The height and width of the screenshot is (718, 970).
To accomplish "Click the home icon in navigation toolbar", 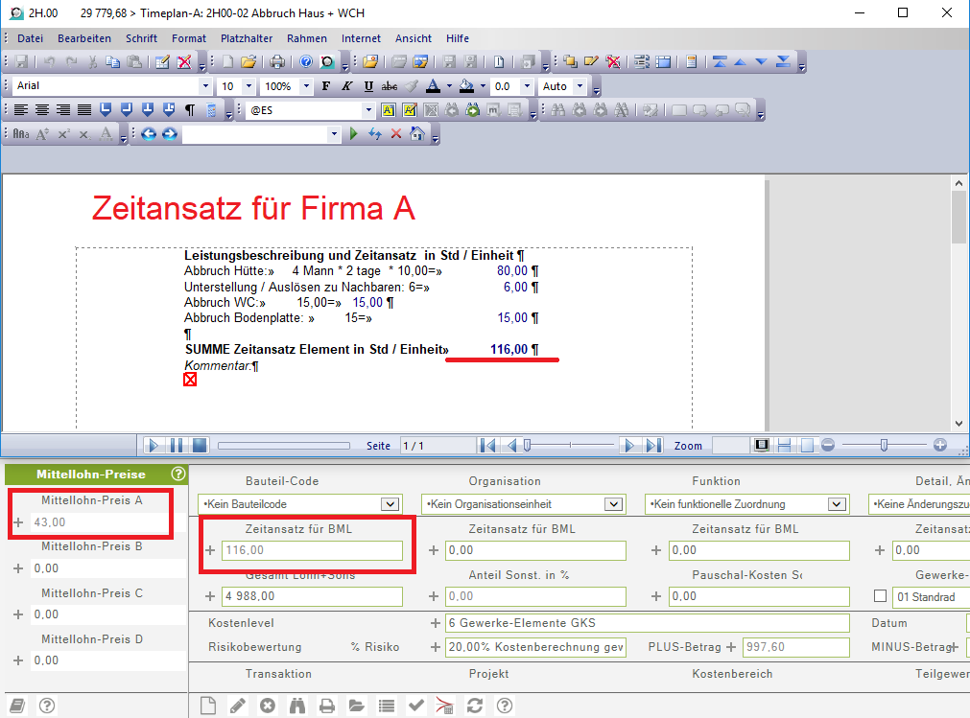I will [417, 134].
